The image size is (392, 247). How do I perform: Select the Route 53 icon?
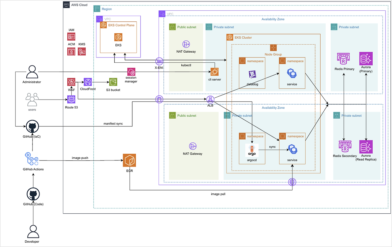click(x=71, y=99)
